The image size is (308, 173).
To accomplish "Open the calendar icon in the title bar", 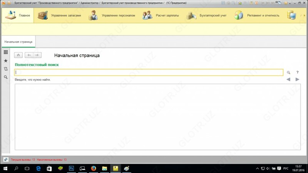I will tap(256, 3).
